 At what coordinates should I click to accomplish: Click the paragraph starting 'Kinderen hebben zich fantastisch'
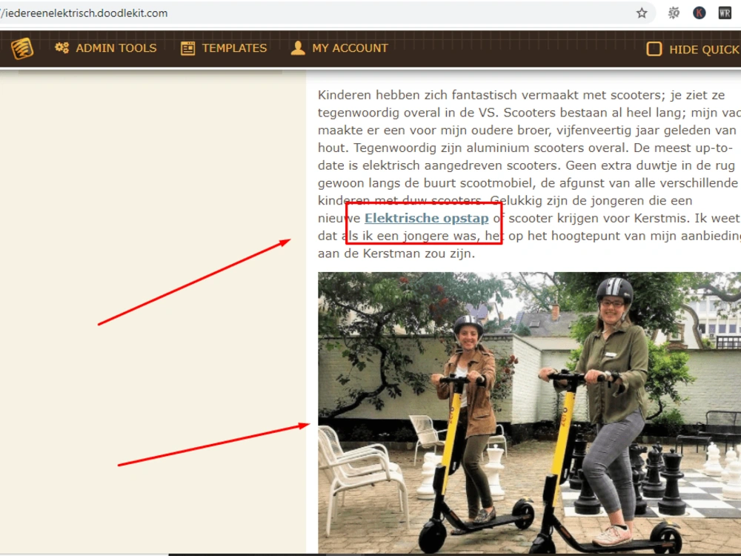(529, 174)
